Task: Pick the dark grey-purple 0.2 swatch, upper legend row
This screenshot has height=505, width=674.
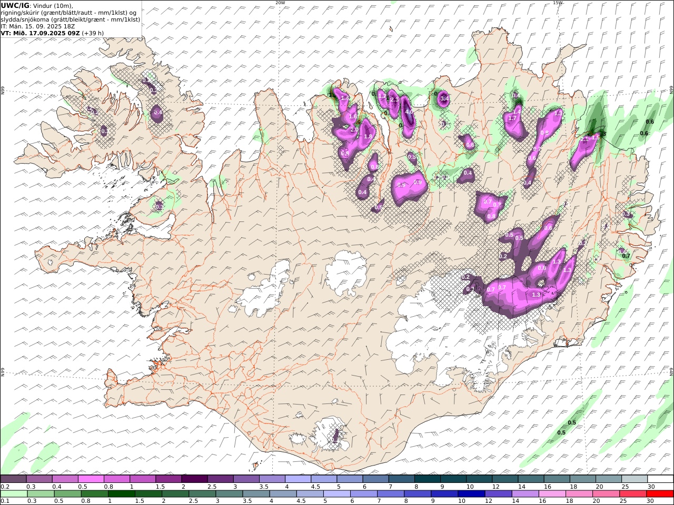Action: 13,479
